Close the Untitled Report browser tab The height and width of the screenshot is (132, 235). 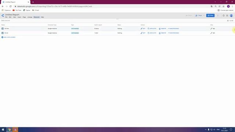tap(28, 2)
